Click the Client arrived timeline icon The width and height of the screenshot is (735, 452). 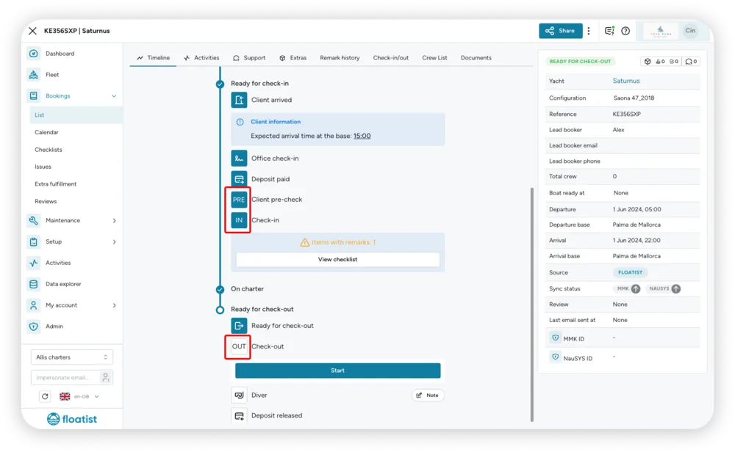point(239,100)
